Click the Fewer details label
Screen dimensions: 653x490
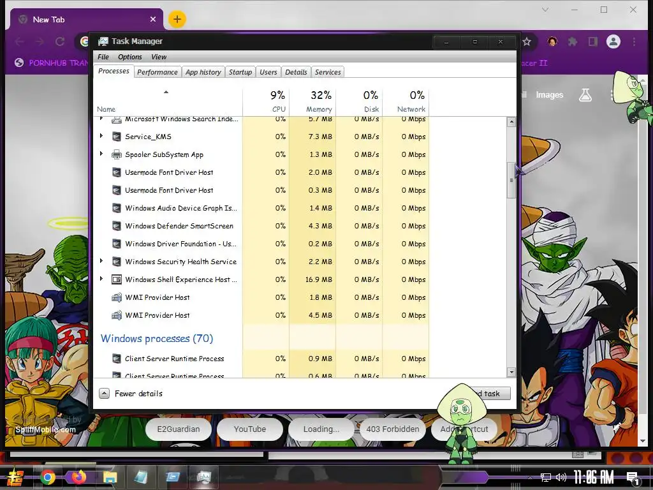(138, 393)
